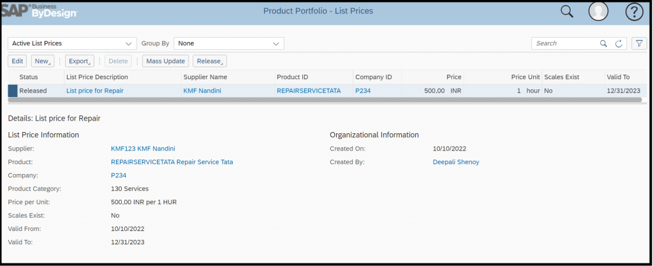This screenshot has width=653, height=266.
Task: Open the P234 company ID link in table
Action: coord(363,91)
